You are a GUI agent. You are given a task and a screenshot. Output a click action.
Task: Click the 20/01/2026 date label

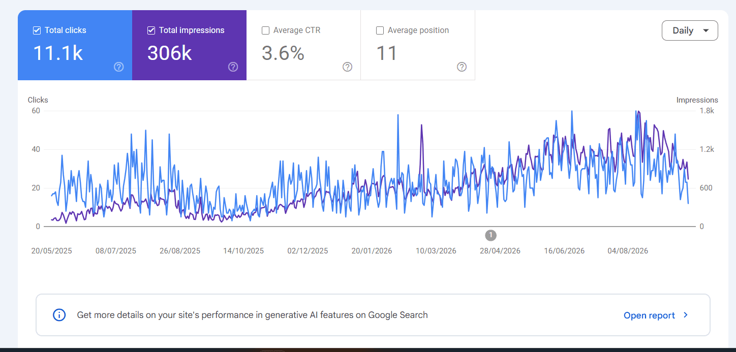click(372, 251)
